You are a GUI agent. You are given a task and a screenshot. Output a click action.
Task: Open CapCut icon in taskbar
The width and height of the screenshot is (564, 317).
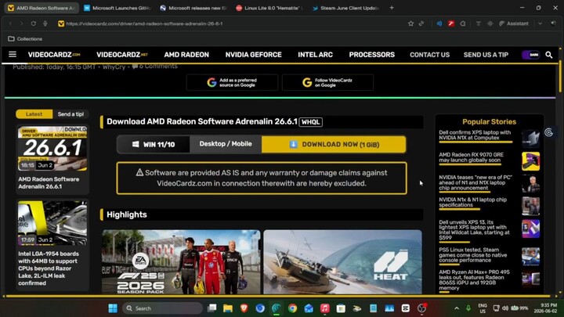pyautogui.click(x=406, y=308)
